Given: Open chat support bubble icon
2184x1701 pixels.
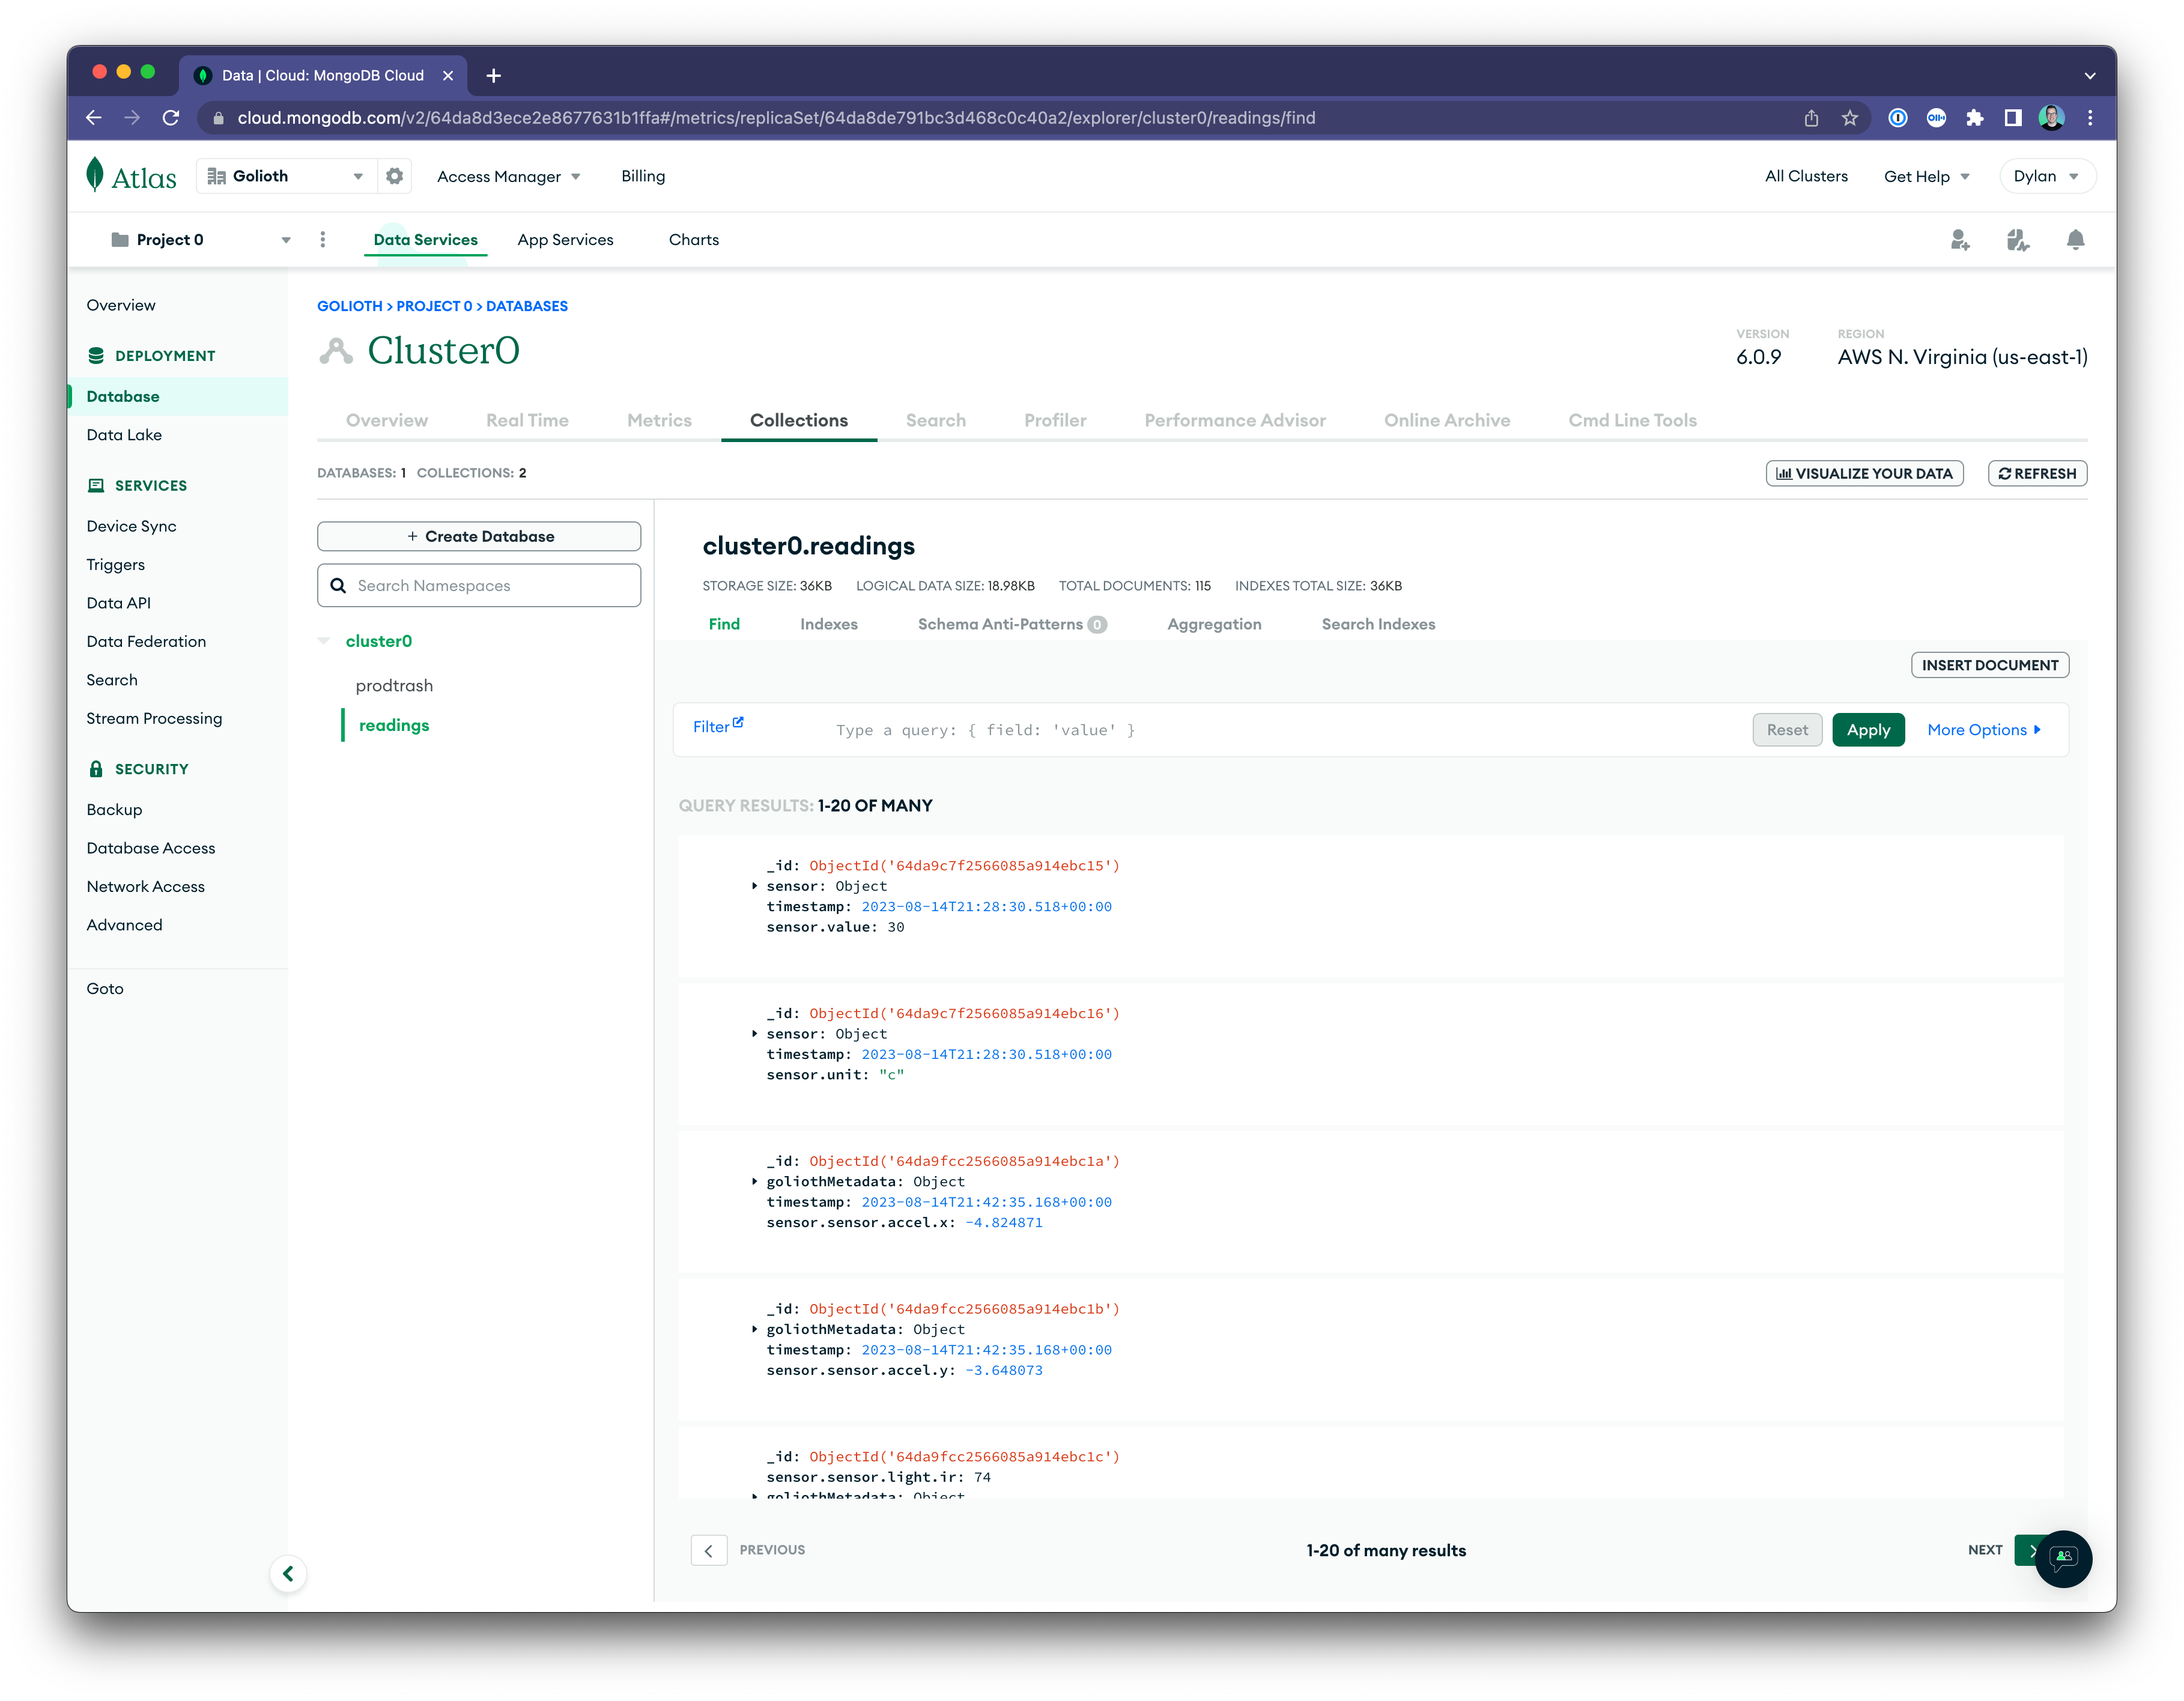Looking at the screenshot, I should 2063,1558.
